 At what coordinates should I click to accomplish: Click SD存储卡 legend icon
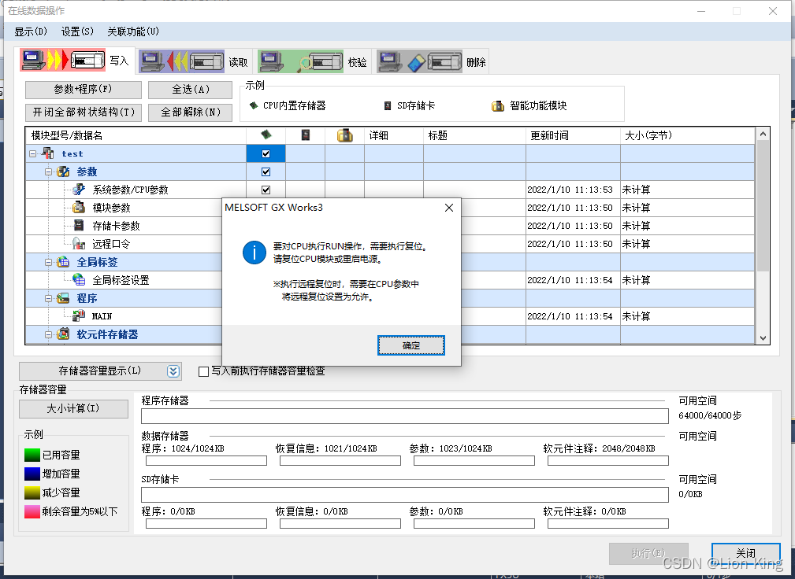[388, 105]
